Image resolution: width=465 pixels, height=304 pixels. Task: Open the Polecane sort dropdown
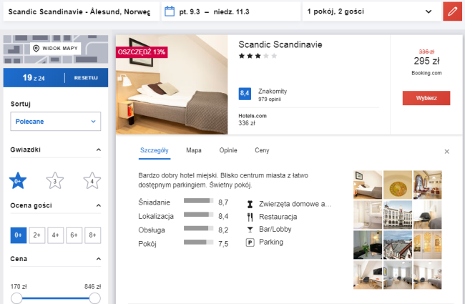[x=55, y=122]
